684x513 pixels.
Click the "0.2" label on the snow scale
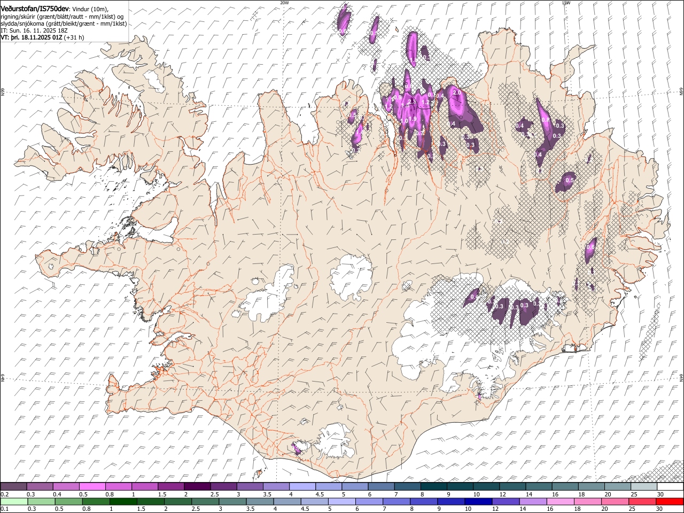click(5, 494)
